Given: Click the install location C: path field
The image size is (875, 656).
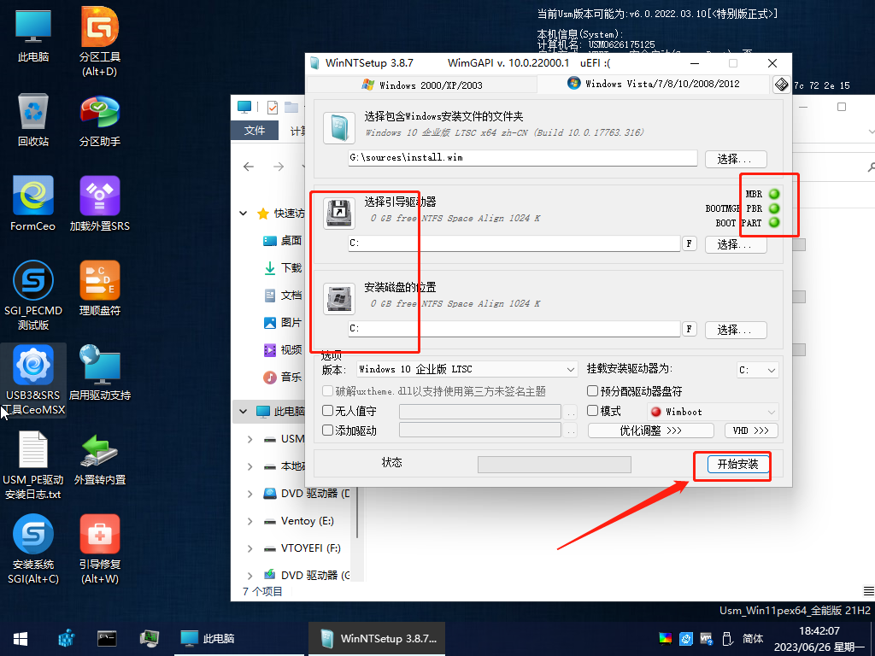Looking at the screenshot, I should pyautogui.click(x=514, y=329).
